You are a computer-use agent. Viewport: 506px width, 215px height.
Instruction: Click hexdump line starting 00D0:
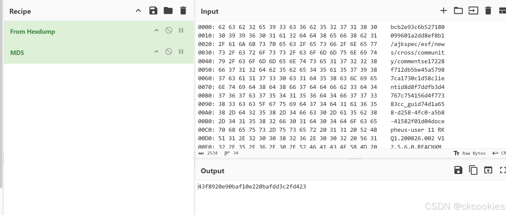[321, 138]
